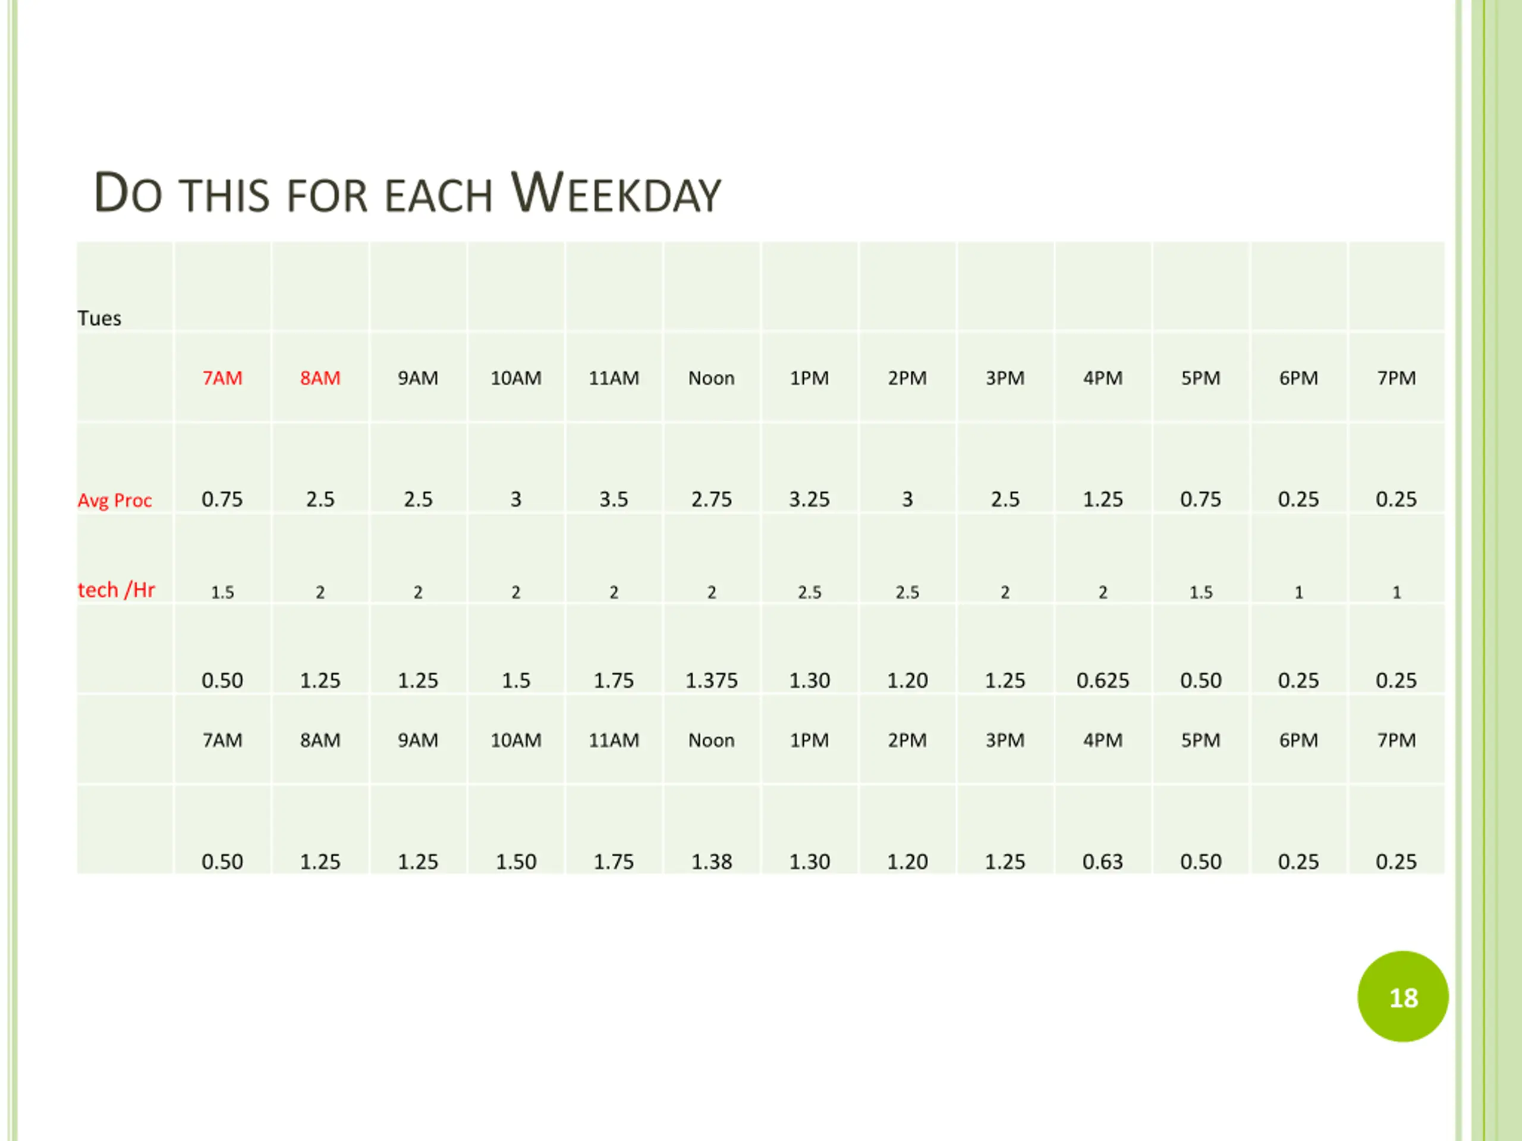Viewport: 1522px width, 1141px height.
Task: Select the 7PM cell in the top header row
Action: click(x=1397, y=377)
